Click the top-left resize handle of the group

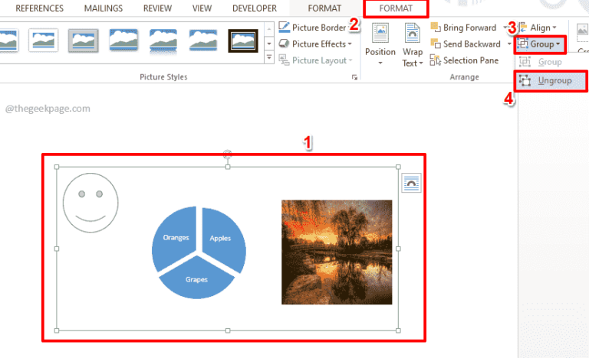pyautogui.click(x=57, y=167)
